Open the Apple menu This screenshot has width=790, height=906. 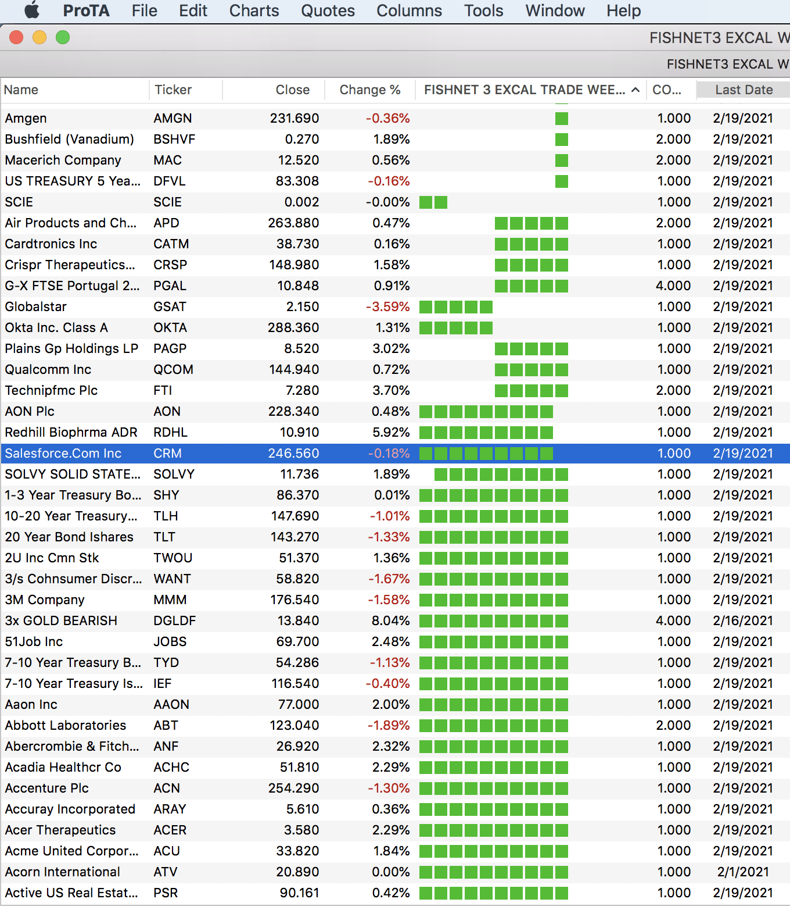(33, 10)
